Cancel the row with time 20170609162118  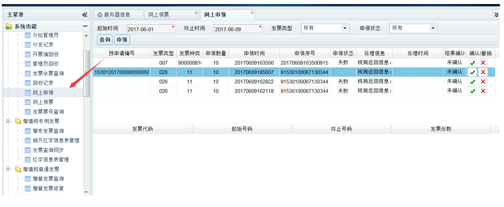tap(483, 91)
